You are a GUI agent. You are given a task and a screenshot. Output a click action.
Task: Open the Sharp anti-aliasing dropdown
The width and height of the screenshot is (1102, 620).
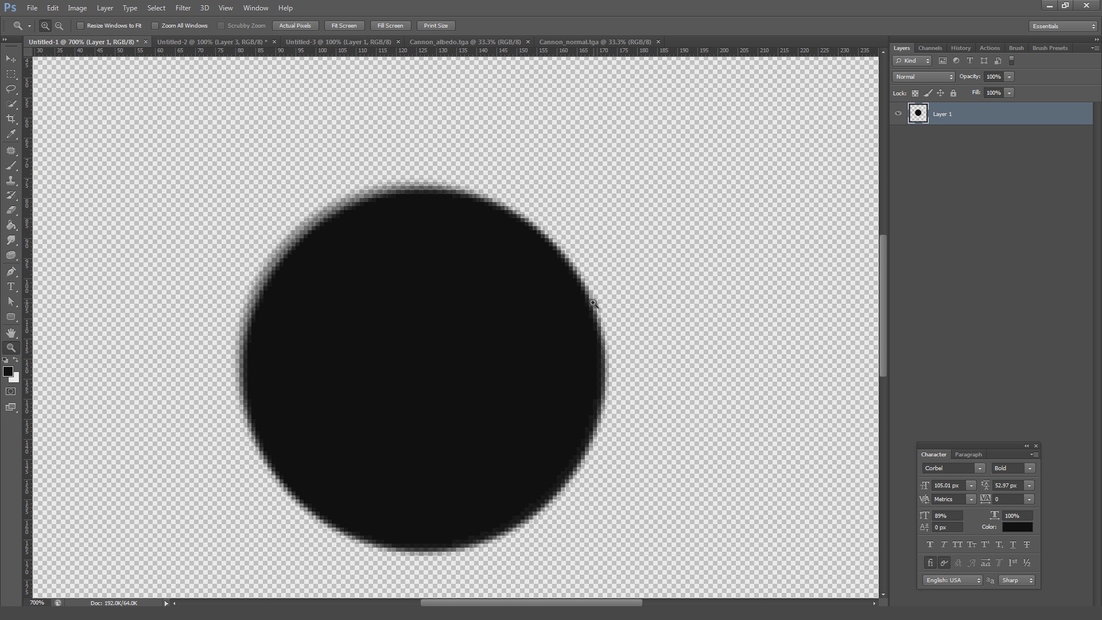pyautogui.click(x=1017, y=580)
